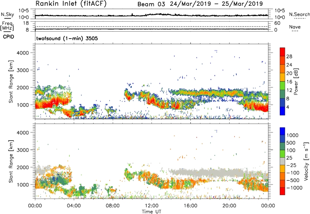Click the "-1000" label on the velocity colorbar
Image resolution: width=310 pixels, height=214 pixels.
294,188
